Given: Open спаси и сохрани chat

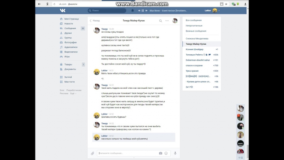Looking at the screenshot, I should [202, 66].
